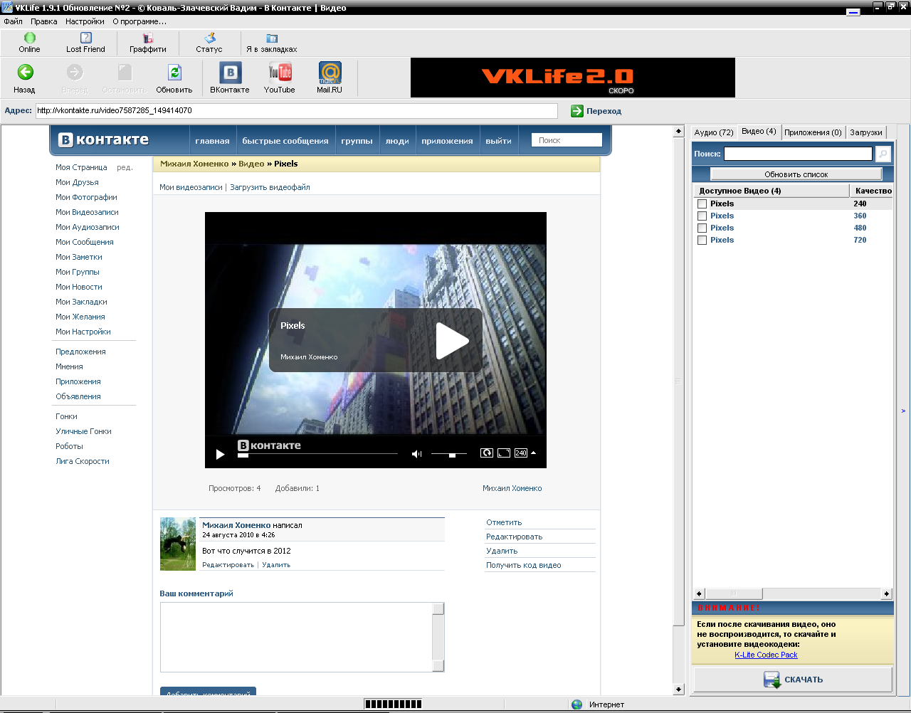Open the player quality dropdown arrow
911x713 pixels.
click(x=534, y=453)
